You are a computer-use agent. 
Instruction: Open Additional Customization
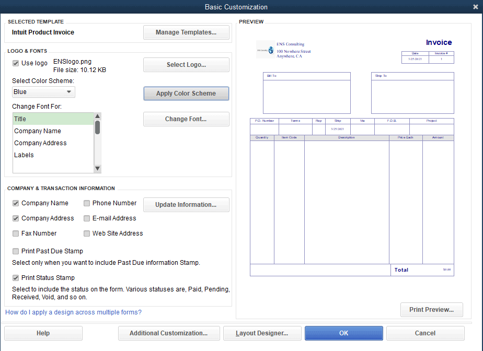(x=169, y=333)
